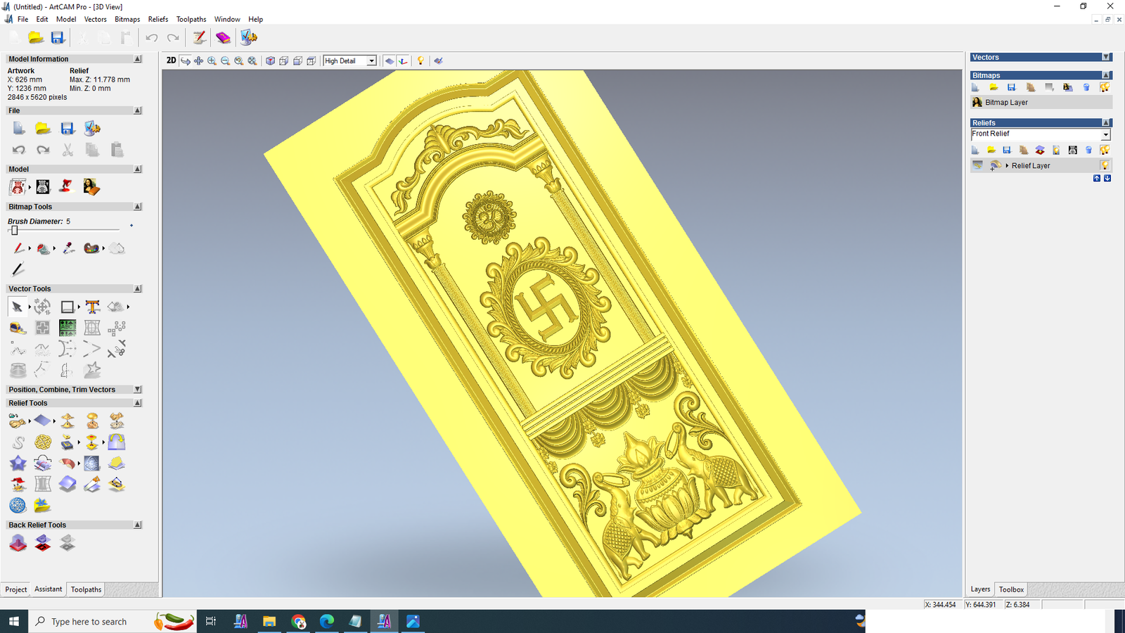Adjust the Brush Diameter slider
This screenshot has height=633, width=1125.
[x=14, y=230]
